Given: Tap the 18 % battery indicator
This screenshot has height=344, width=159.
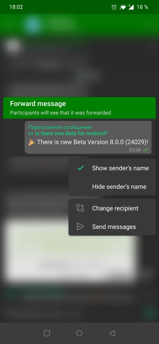Looking at the screenshot, I should (142, 7).
